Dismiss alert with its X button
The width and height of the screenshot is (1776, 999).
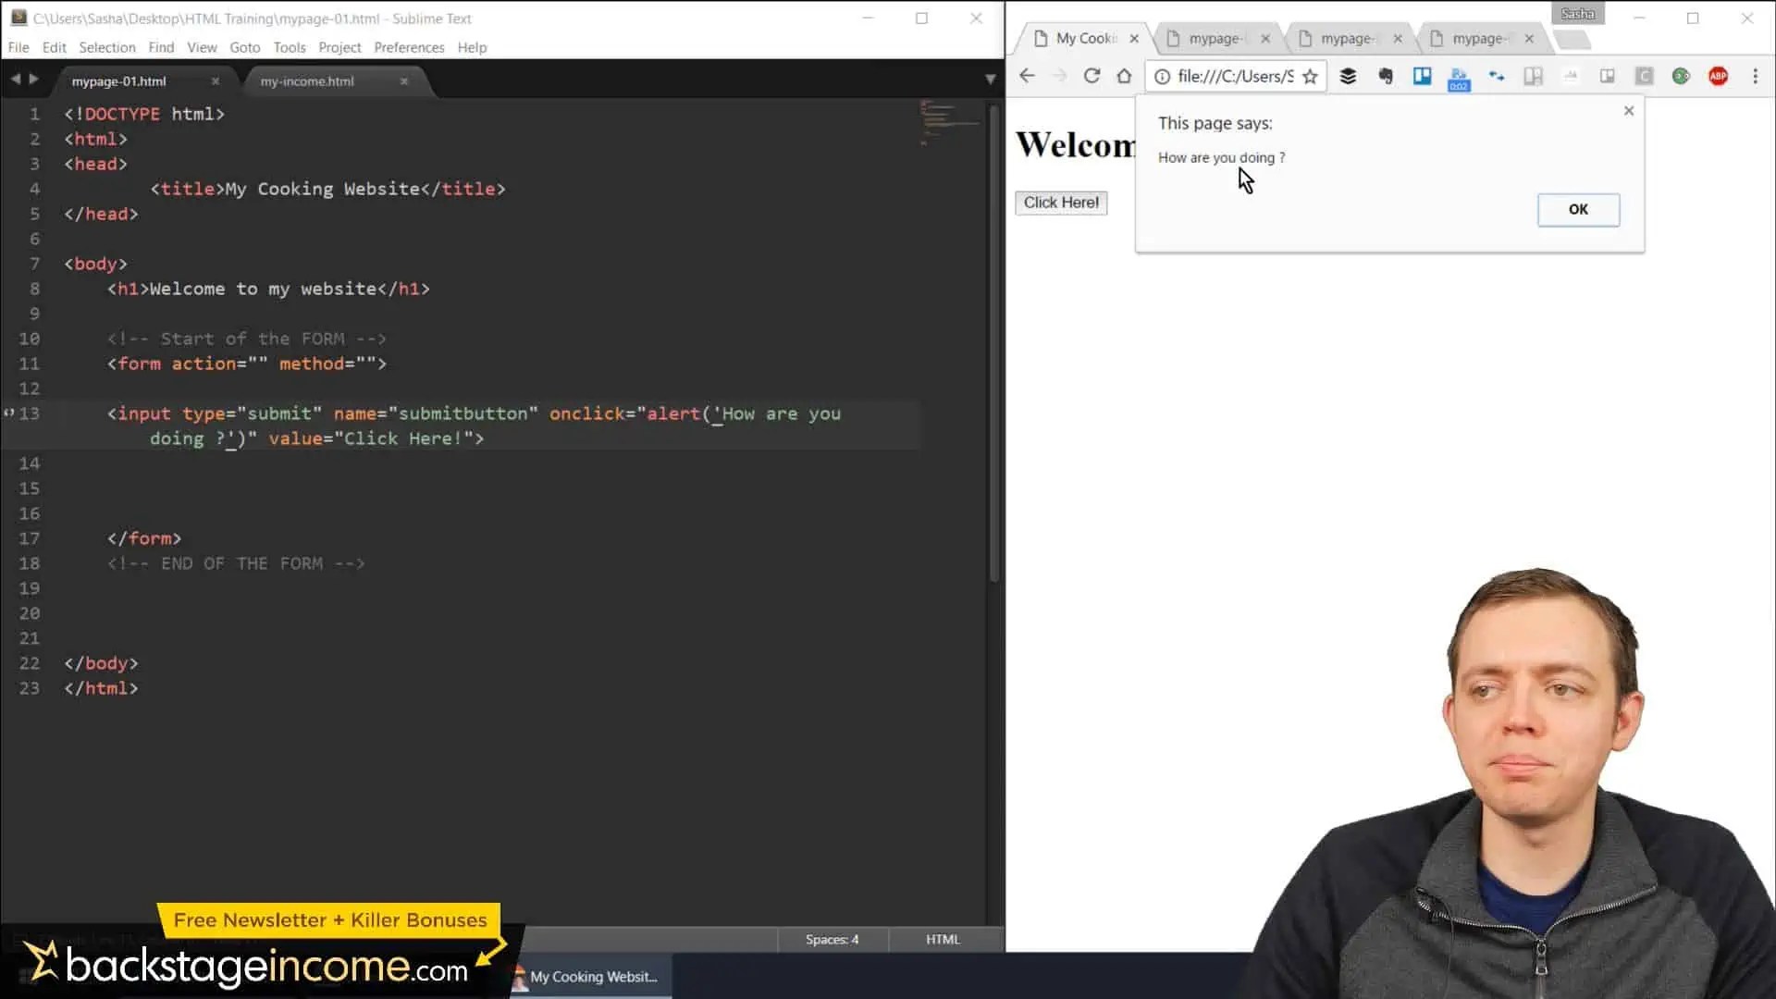[1629, 111]
